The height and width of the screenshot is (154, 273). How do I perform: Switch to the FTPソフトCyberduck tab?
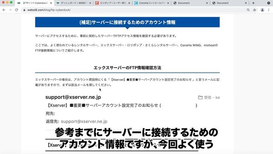(35, 3)
